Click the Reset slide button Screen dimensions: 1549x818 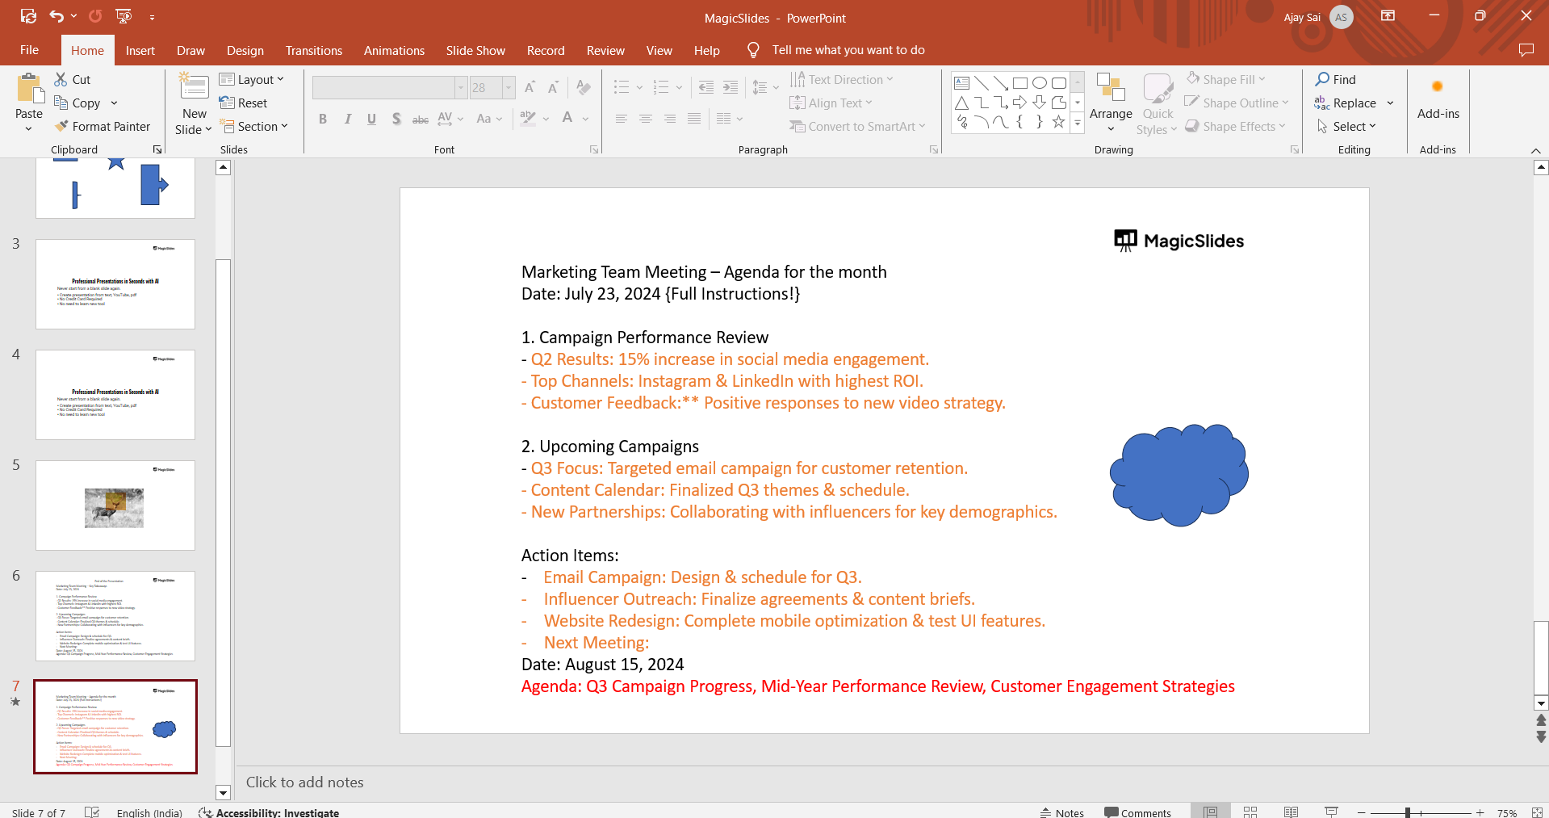coord(244,103)
